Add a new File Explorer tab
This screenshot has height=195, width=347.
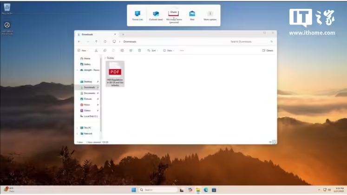point(123,34)
